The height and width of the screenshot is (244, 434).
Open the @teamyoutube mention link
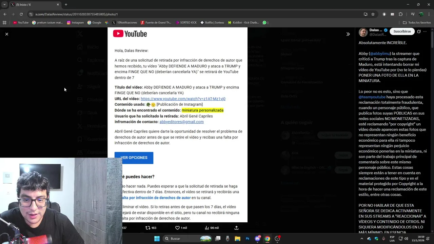click(x=372, y=97)
